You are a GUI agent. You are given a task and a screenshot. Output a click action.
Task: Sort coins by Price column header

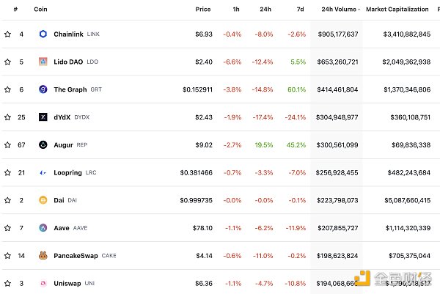pyautogui.click(x=203, y=10)
